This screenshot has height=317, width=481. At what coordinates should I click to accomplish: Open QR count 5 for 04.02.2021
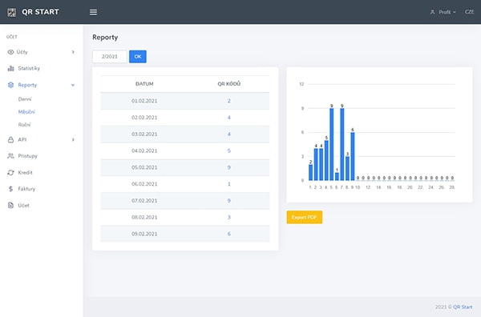coord(228,150)
